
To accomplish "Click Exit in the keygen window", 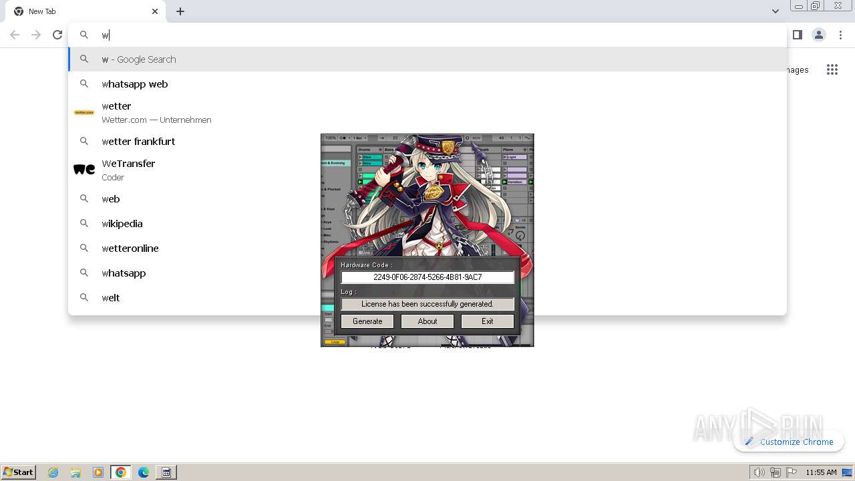I will coord(488,321).
